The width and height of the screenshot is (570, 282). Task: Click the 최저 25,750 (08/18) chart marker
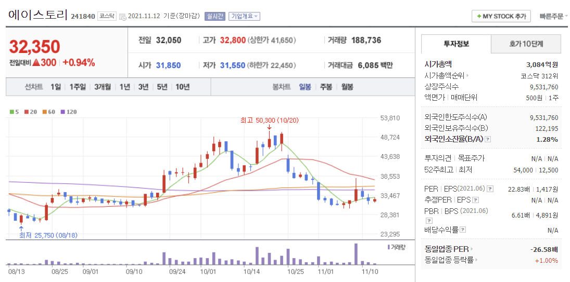[48, 235]
